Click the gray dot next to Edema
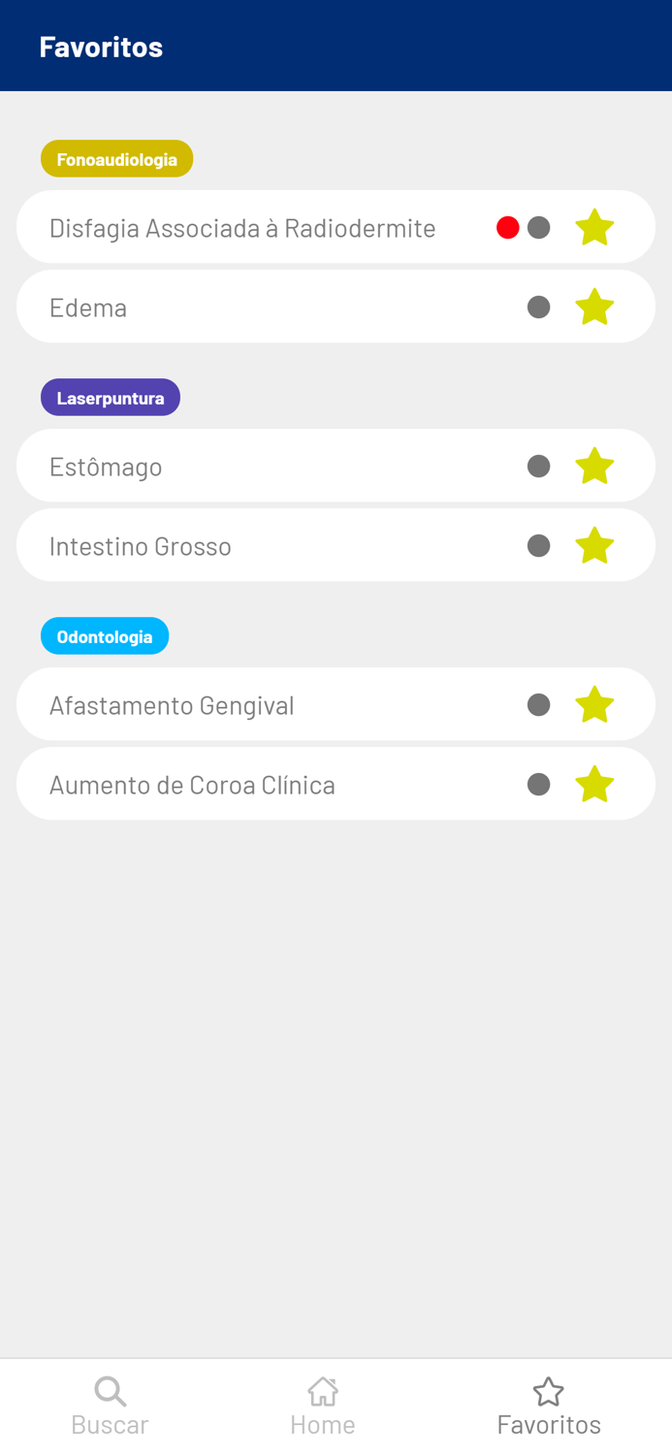Screen dimensions: 672x1455 pyautogui.click(x=539, y=306)
